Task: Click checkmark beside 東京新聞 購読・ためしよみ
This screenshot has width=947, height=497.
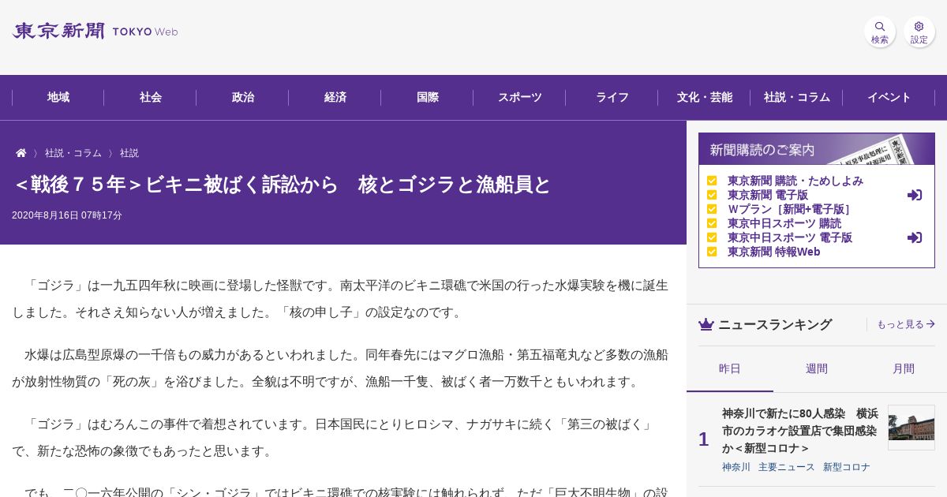Action: click(712, 181)
